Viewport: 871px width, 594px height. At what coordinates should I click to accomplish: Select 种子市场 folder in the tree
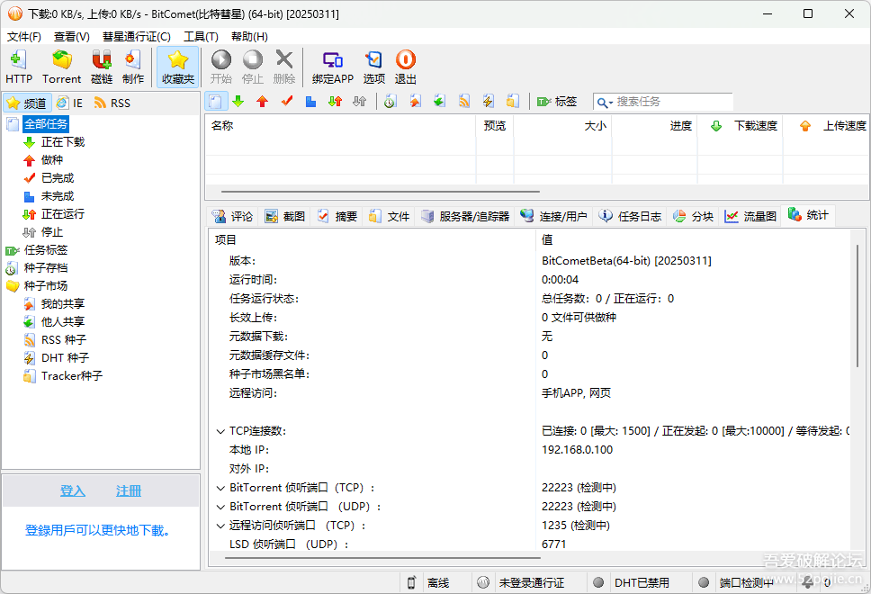(x=46, y=285)
